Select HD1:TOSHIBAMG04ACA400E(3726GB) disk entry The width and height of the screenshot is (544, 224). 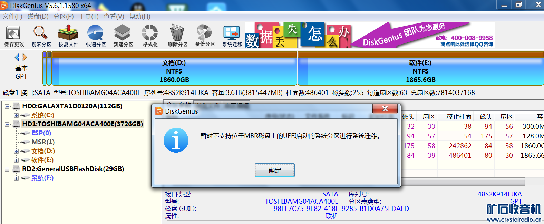pyautogui.click(x=82, y=124)
